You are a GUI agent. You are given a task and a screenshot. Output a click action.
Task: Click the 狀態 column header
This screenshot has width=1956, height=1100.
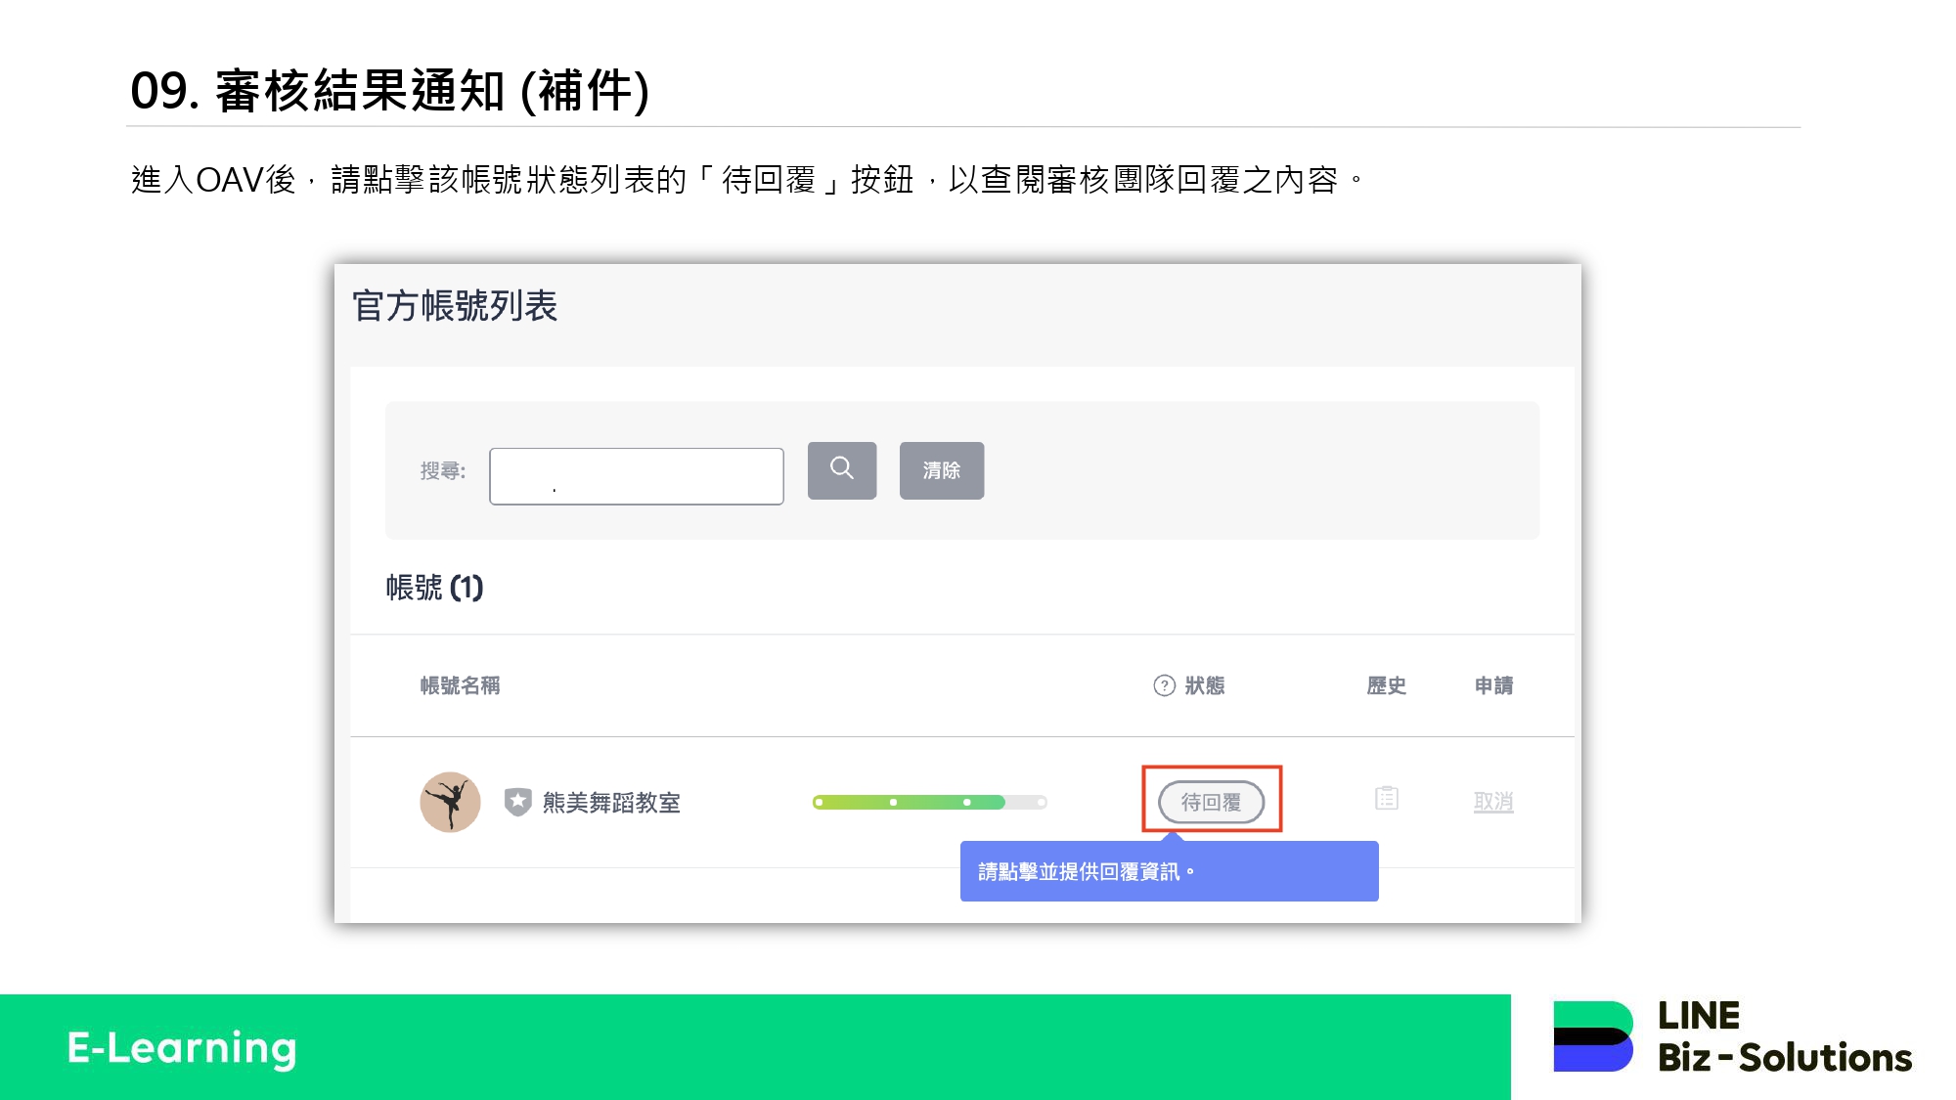[x=1204, y=685]
